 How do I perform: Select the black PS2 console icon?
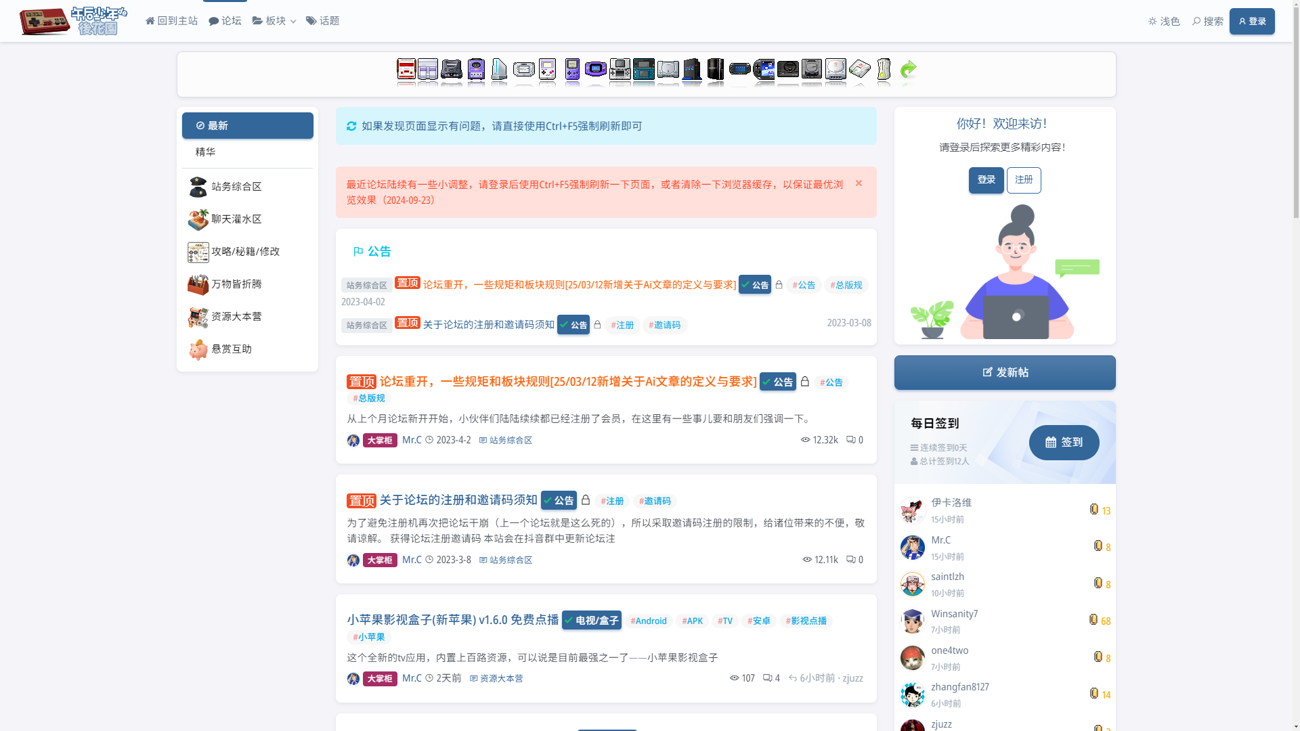tap(692, 69)
